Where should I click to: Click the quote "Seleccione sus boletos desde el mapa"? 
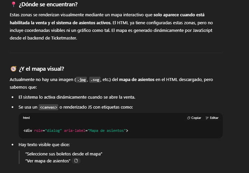pos(64,154)
